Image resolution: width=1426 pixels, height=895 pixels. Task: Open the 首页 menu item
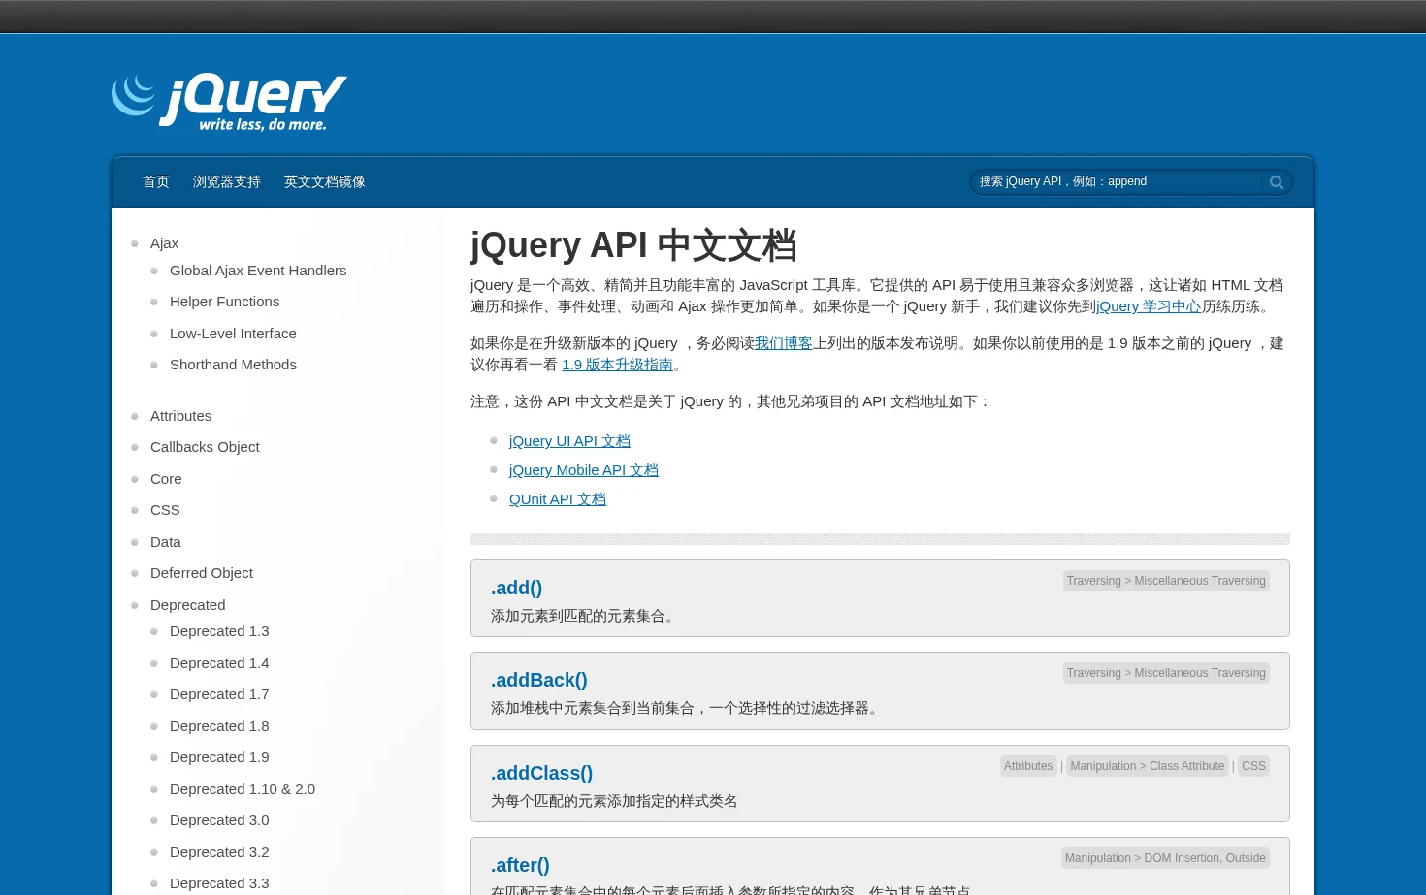click(156, 182)
